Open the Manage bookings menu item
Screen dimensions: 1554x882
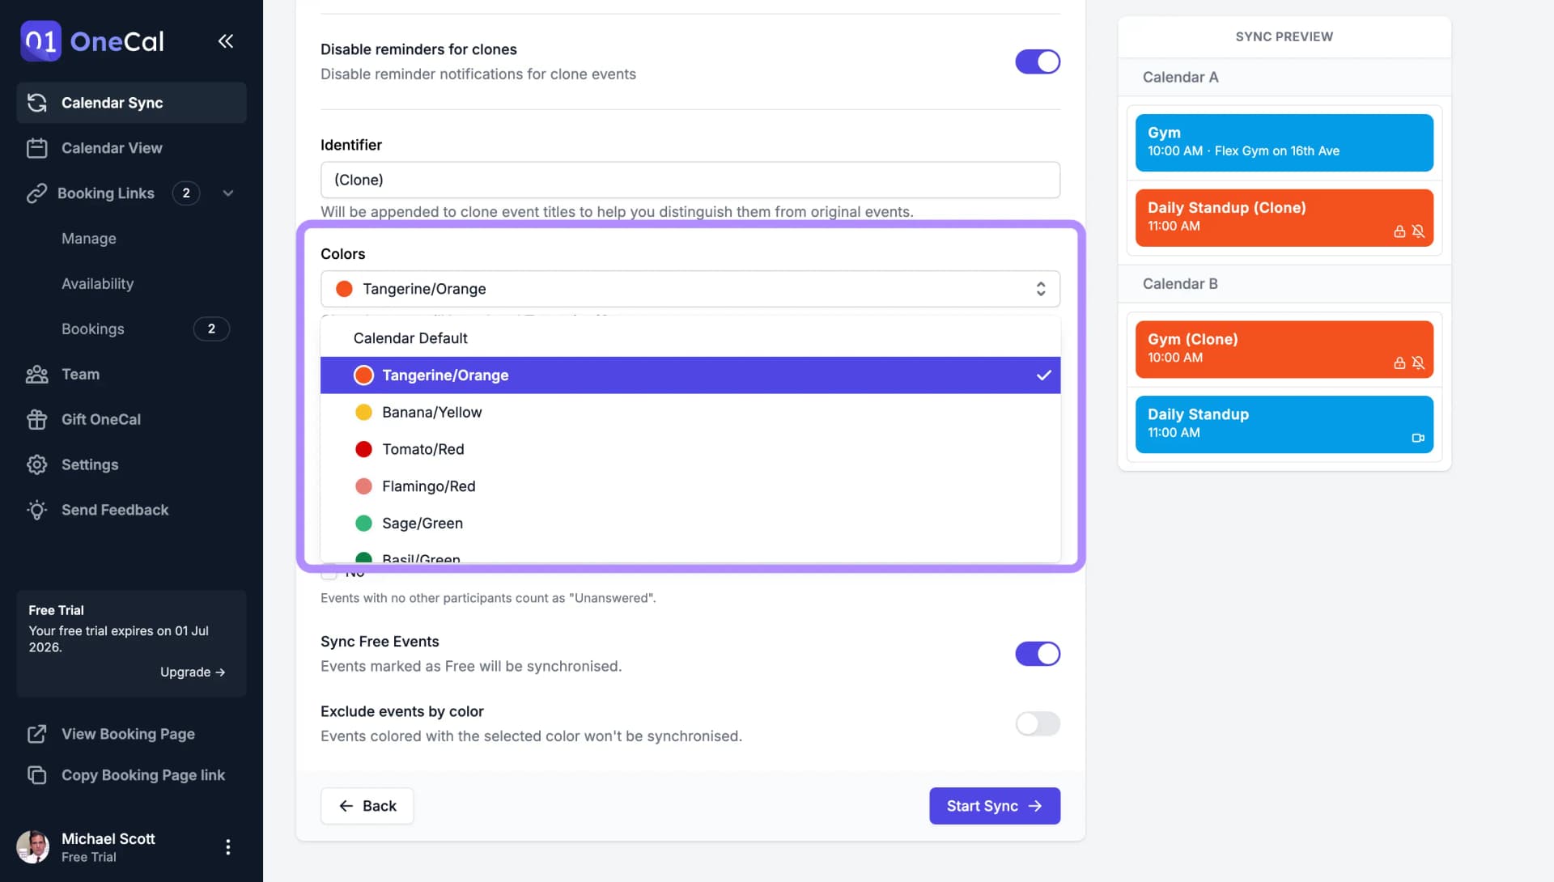click(88, 238)
